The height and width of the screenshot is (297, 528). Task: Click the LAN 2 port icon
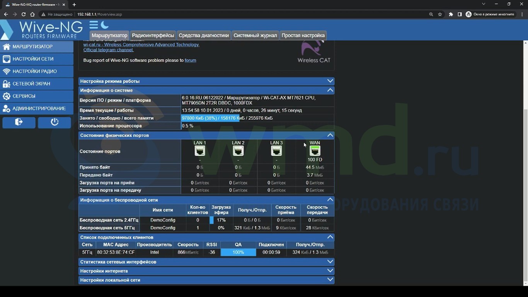pos(238,151)
